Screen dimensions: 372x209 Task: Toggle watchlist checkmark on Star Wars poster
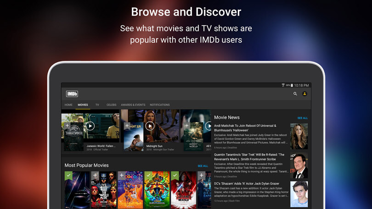(175, 175)
